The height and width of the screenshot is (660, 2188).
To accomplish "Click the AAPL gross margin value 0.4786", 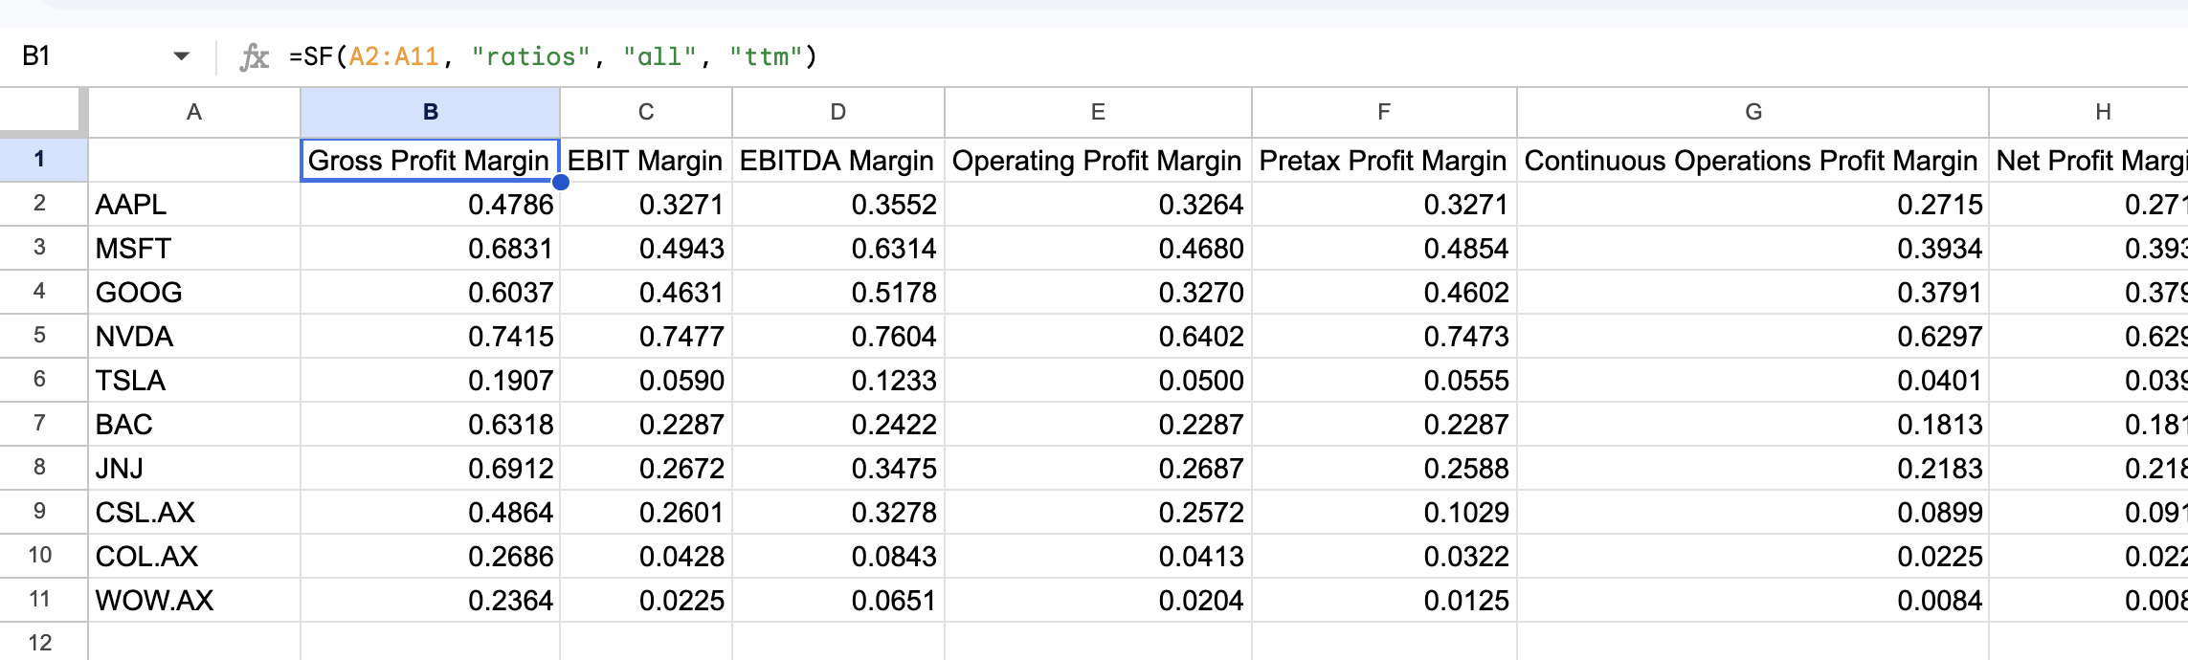I will pyautogui.click(x=430, y=204).
